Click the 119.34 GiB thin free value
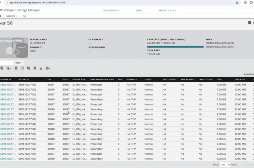 tap(153, 54)
